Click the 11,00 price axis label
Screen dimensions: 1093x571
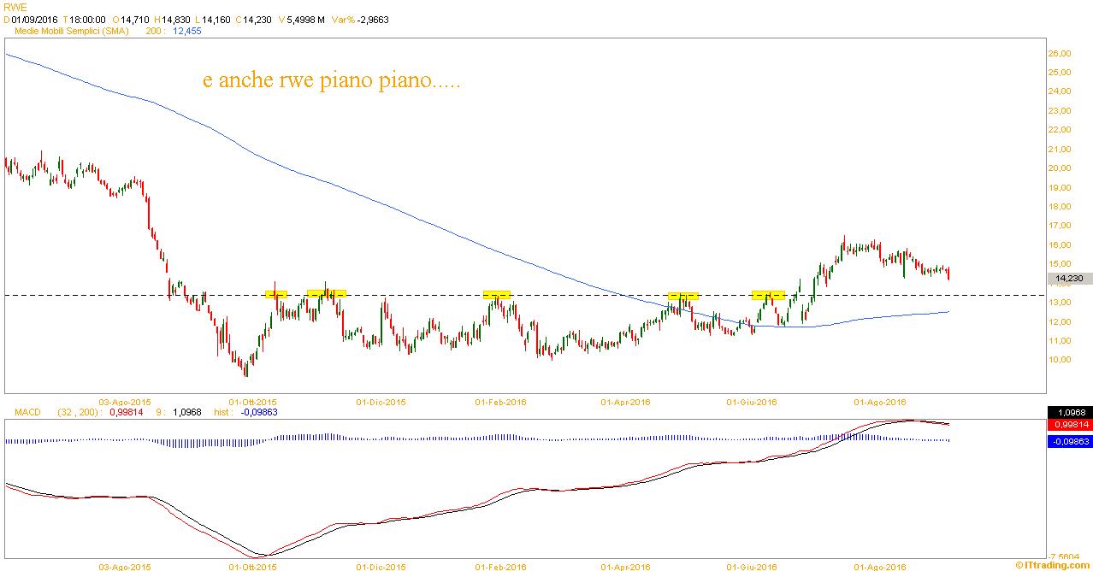(1060, 340)
